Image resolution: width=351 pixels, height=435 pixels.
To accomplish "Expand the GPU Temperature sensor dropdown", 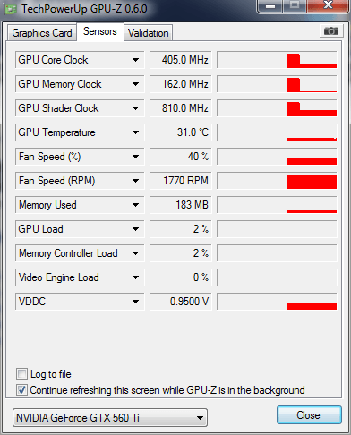I will click(x=135, y=132).
